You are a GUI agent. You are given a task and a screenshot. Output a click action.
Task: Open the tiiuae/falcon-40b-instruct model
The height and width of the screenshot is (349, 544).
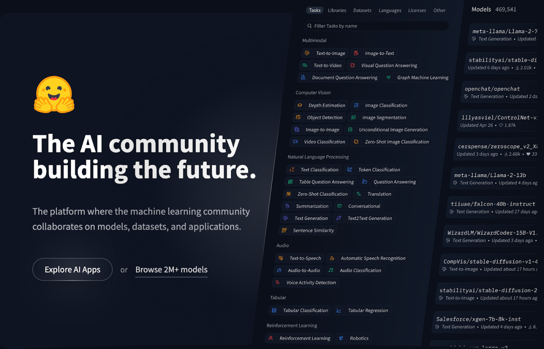click(493, 204)
